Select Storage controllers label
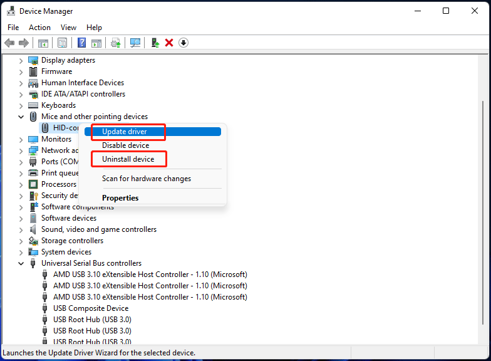The width and height of the screenshot is (491, 361). pyautogui.click(x=73, y=241)
